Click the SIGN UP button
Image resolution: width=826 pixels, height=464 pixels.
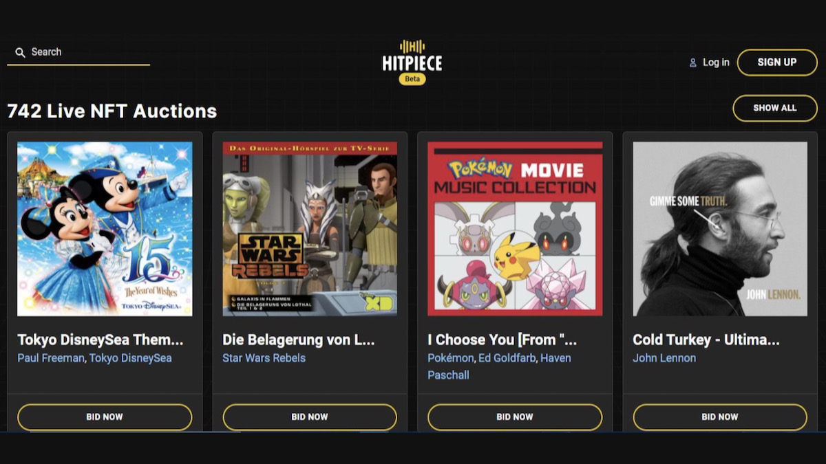click(x=777, y=63)
